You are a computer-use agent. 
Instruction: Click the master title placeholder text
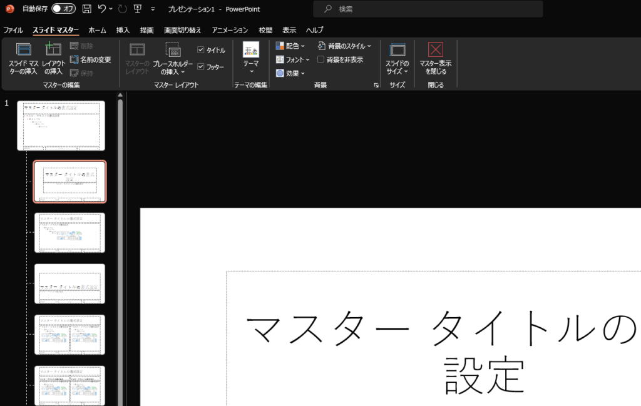(441, 352)
